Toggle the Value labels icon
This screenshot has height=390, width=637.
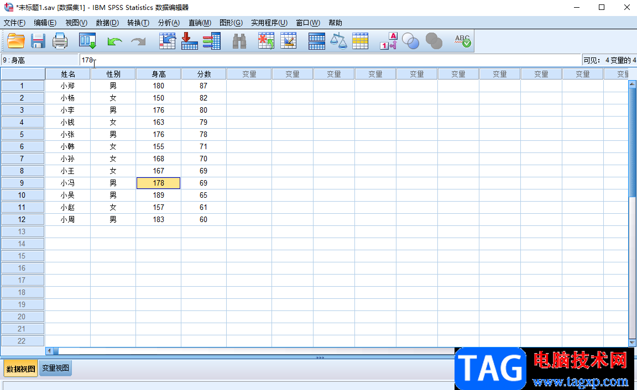point(388,41)
